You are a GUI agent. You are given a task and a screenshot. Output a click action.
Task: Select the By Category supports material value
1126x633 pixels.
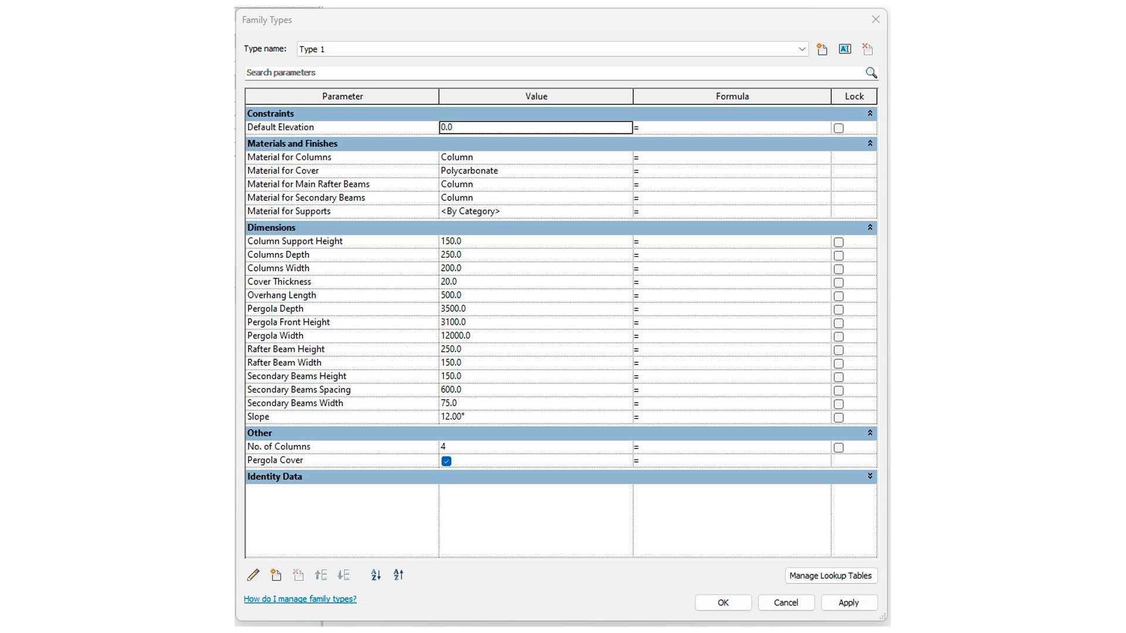(535, 211)
